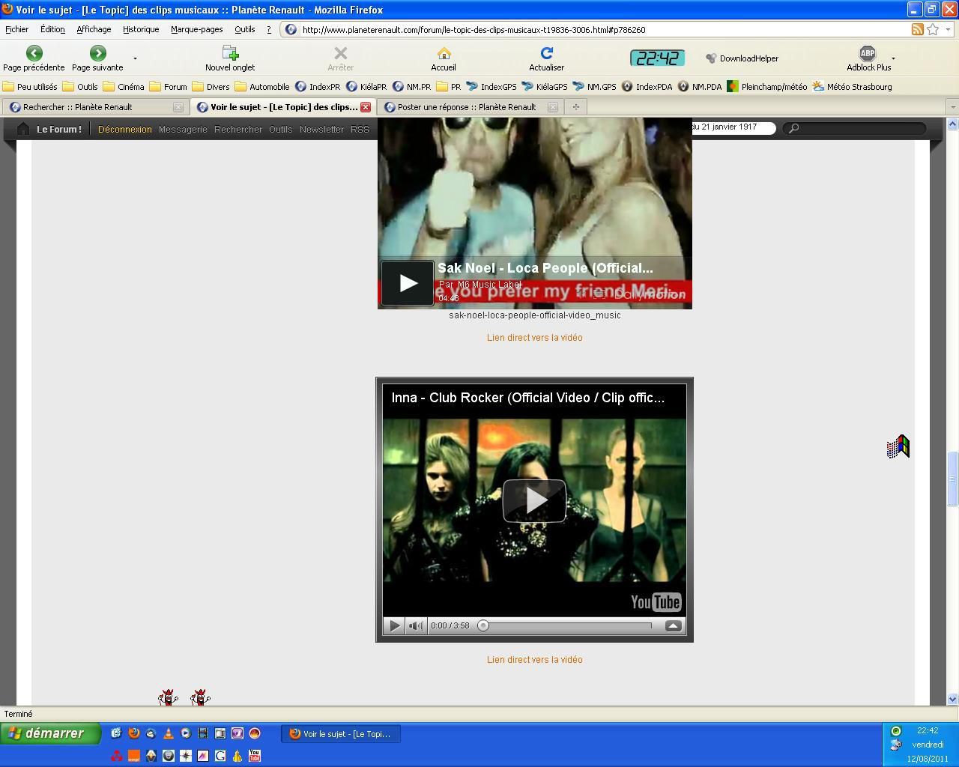Click the YouTube video progress slider

coord(567,626)
